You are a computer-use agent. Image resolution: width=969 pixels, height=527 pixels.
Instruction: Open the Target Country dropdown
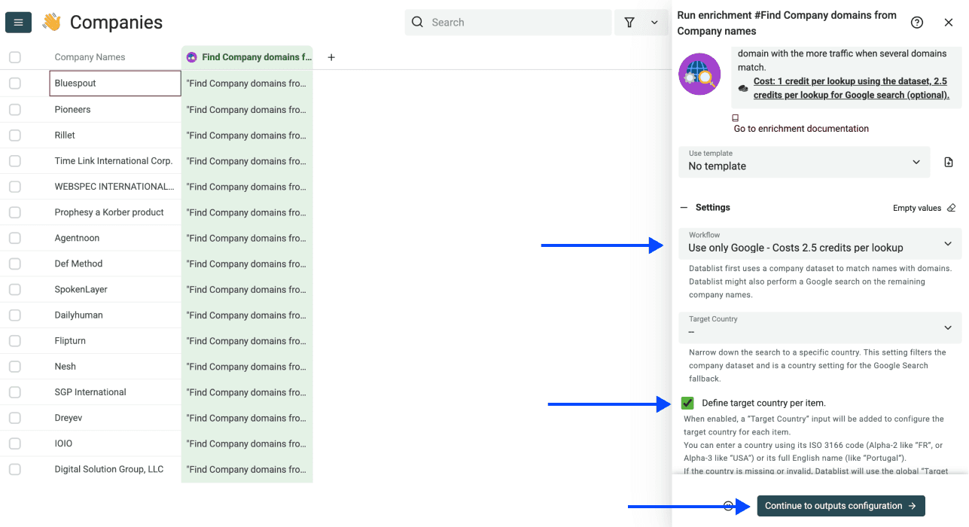click(819, 327)
